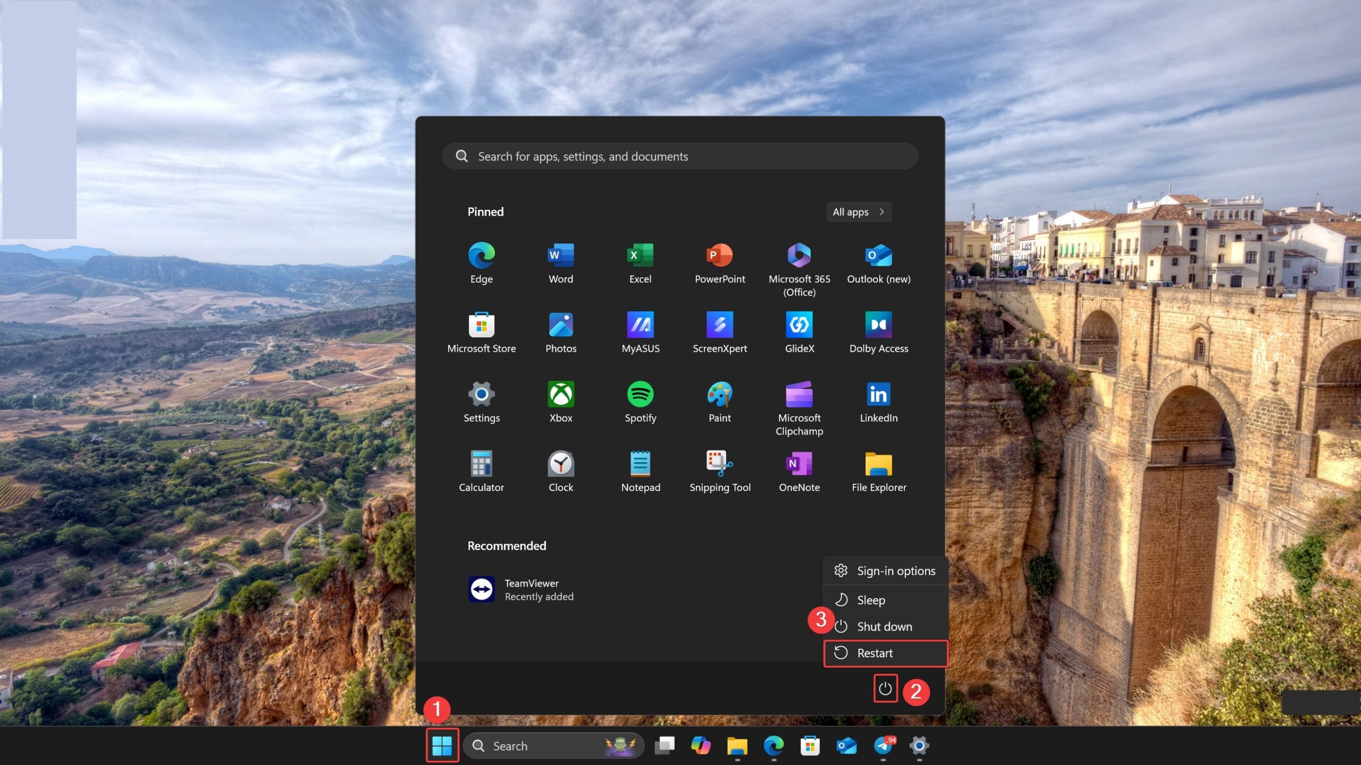Click the Start menu search field
Screen dimensions: 1361x765
[x=680, y=156]
